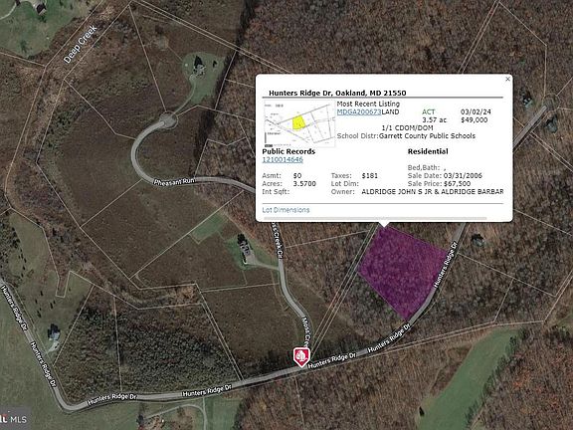This screenshot has height=430, width=573.
Task: Click the ACT listing status text
Action: tap(429, 111)
